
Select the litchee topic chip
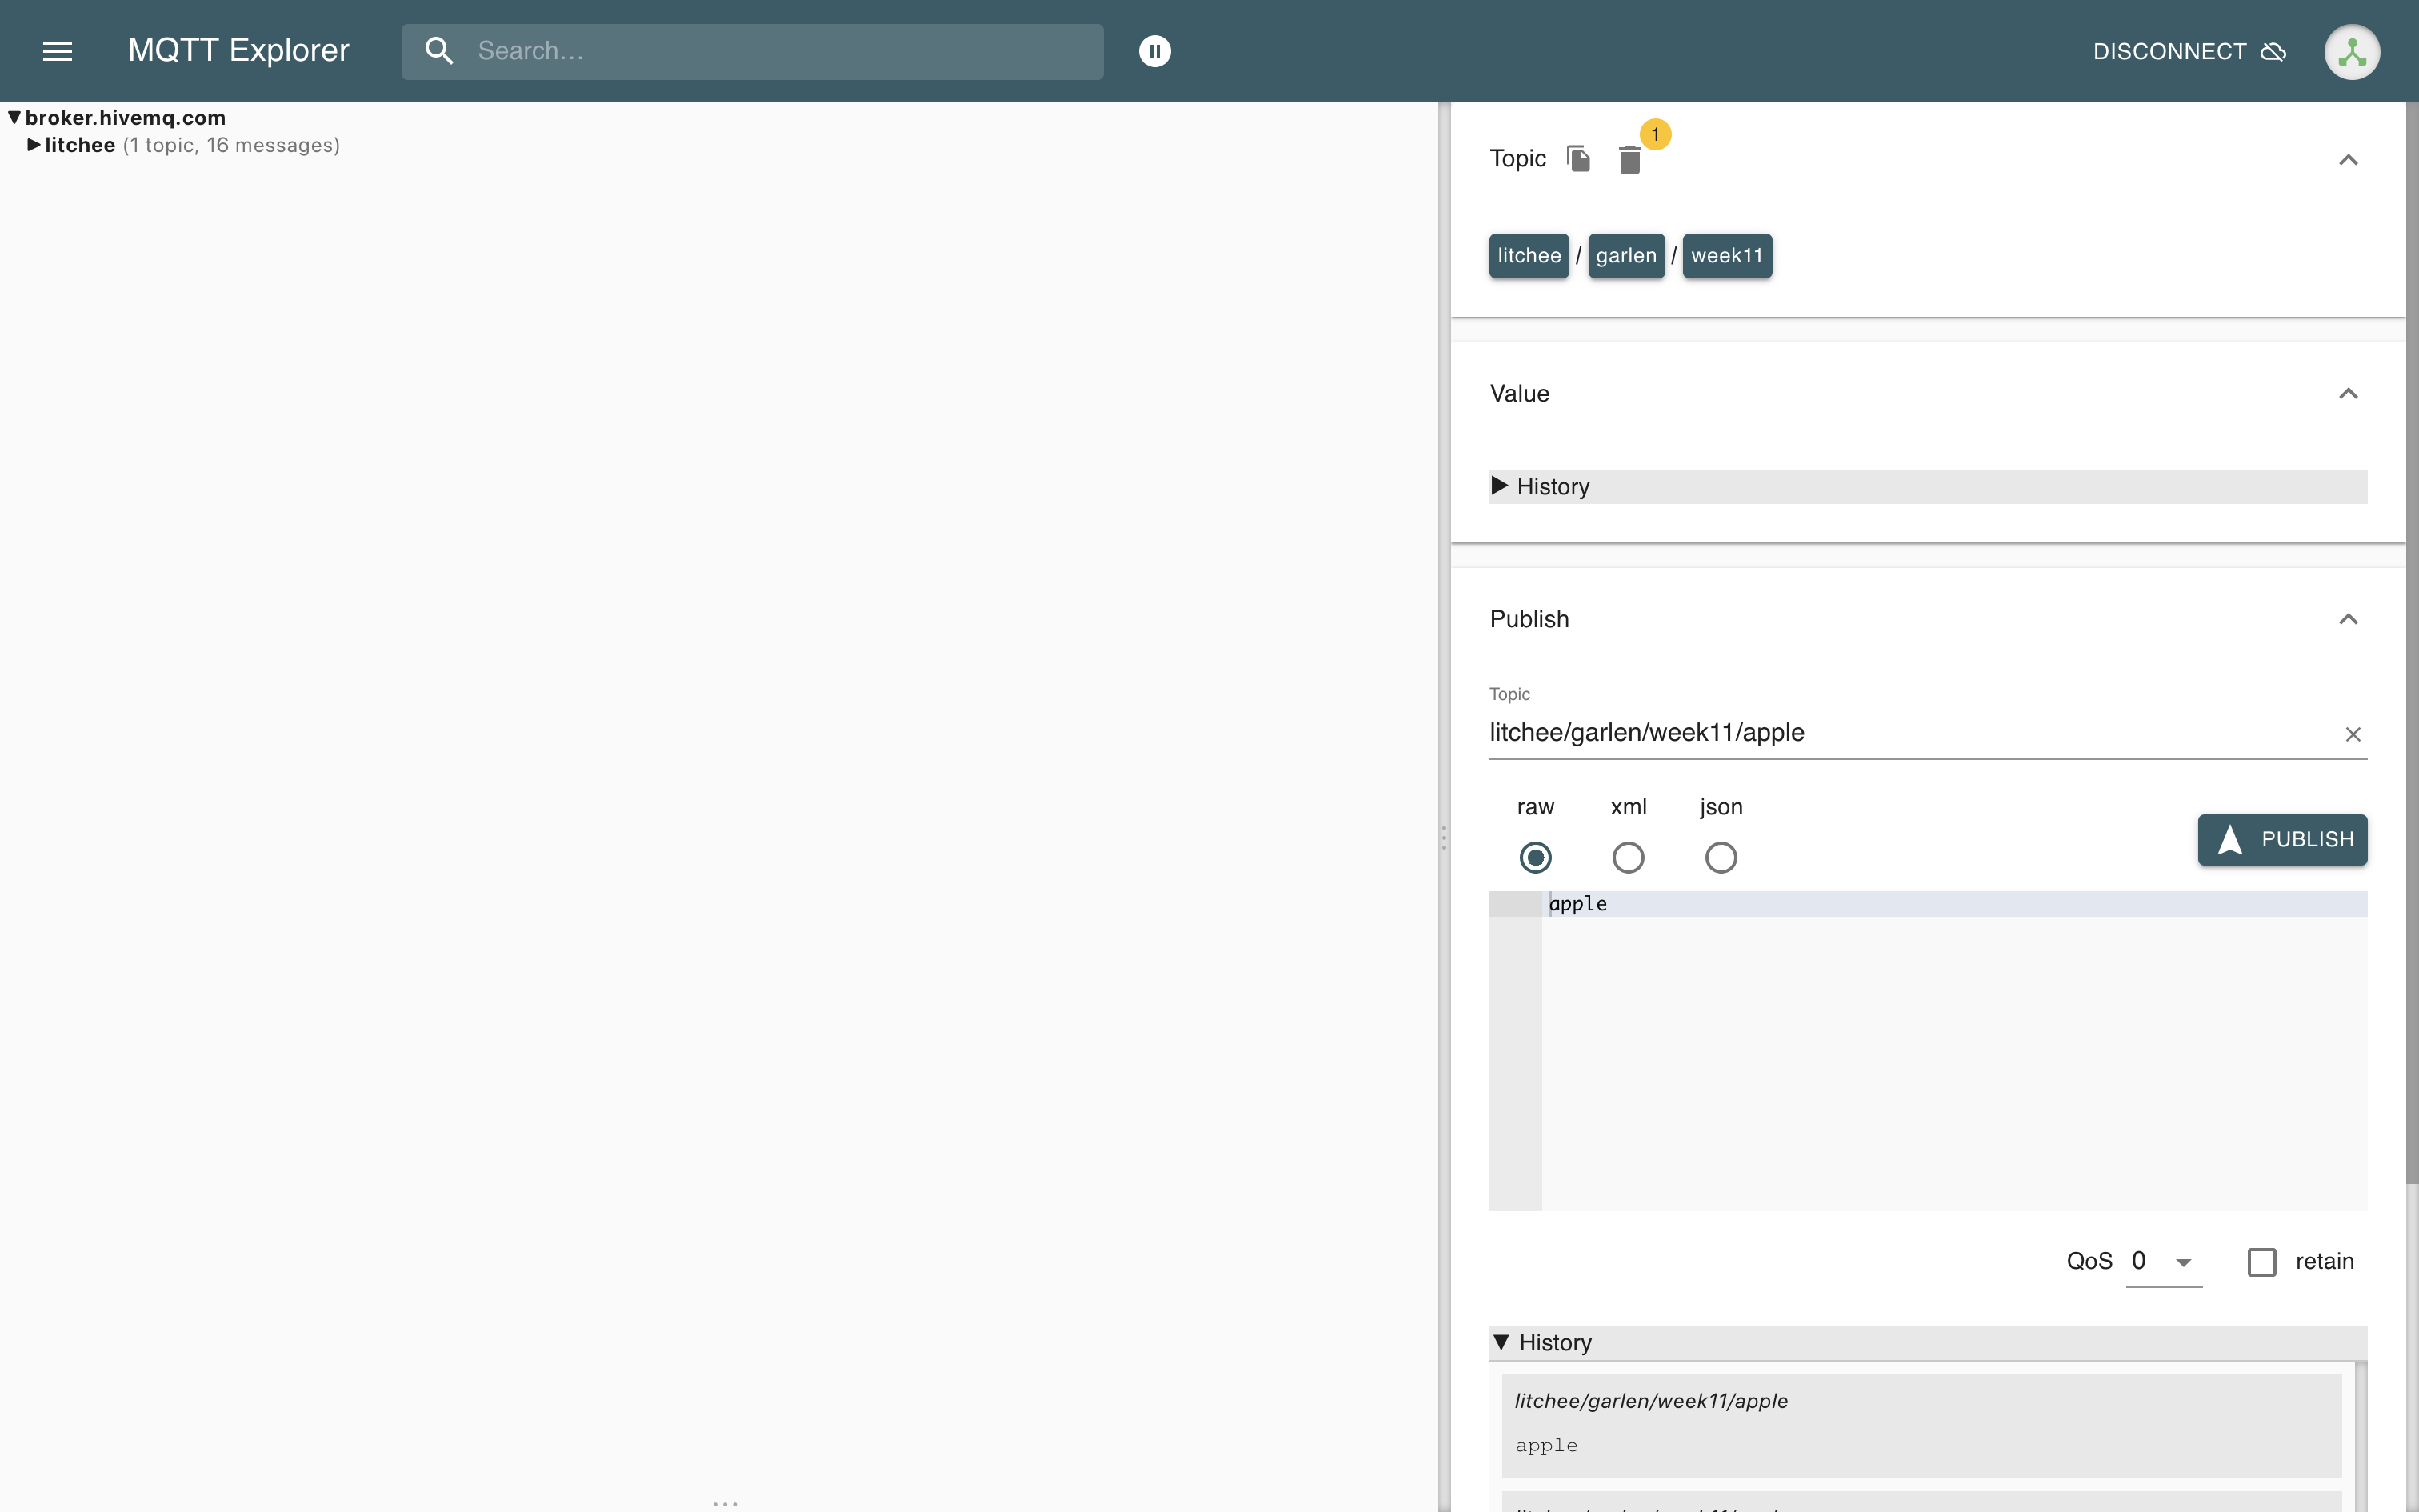[1529, 256]
